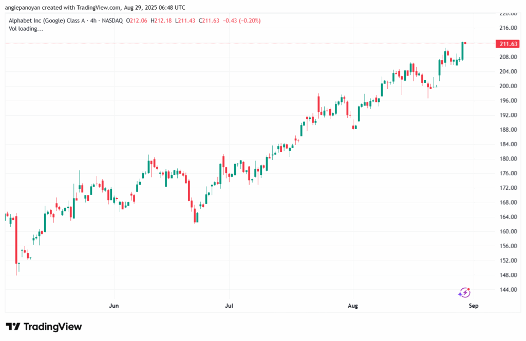
Task: Click the purple lightning bolt icon
Action: click(464, 293)
